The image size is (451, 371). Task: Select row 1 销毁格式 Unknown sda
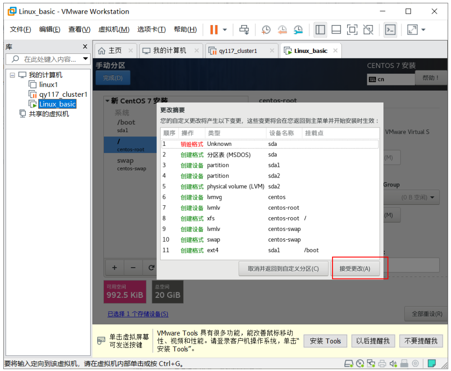[270, 144]
